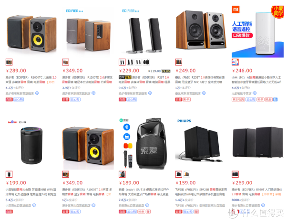Image resolution: width=286 pixels, height=221 pixels.
Task: Click the chat icon beside the ¥269.00 R980T store
Action: [x=263, y=205]
